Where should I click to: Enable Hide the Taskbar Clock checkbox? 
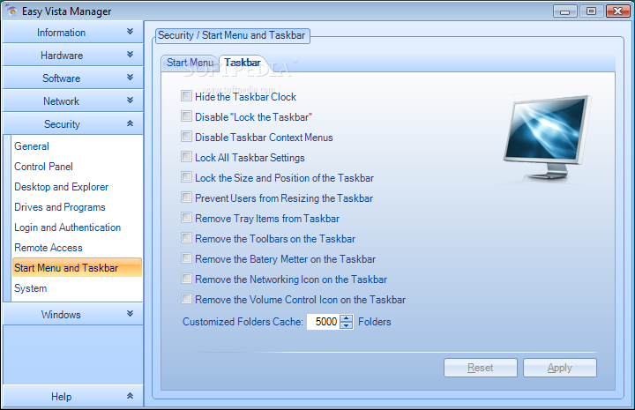(186, 96)
